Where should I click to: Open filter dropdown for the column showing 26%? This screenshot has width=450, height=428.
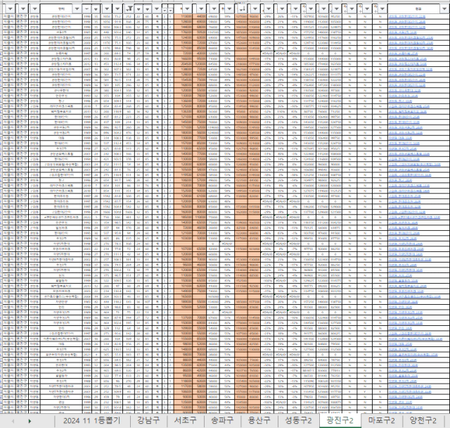pyautogui.click(x=282, y=9)
